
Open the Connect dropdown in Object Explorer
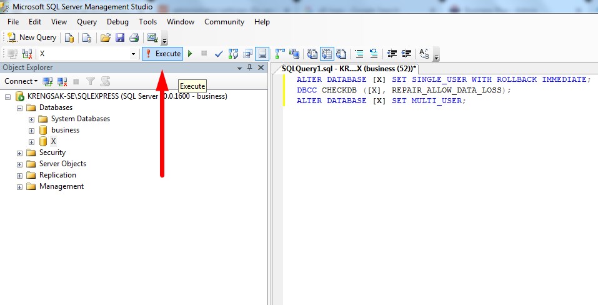(x=21, y=81)
